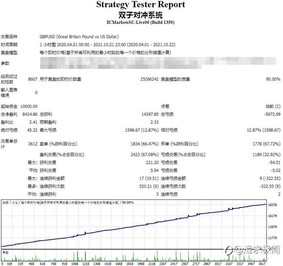This screenshot has width=283, height=266.
Task: Click expected payoff value 2.33
Action: (155, 122)
